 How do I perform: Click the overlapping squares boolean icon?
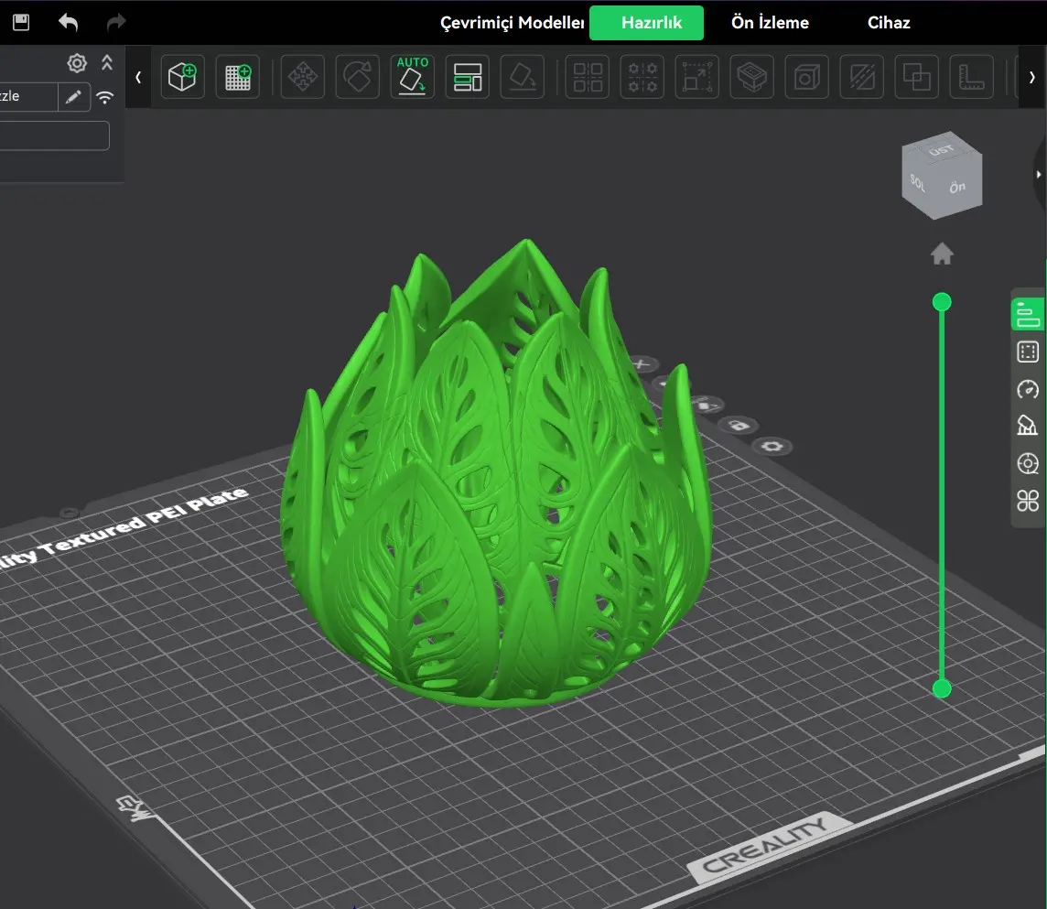[916, 77]
